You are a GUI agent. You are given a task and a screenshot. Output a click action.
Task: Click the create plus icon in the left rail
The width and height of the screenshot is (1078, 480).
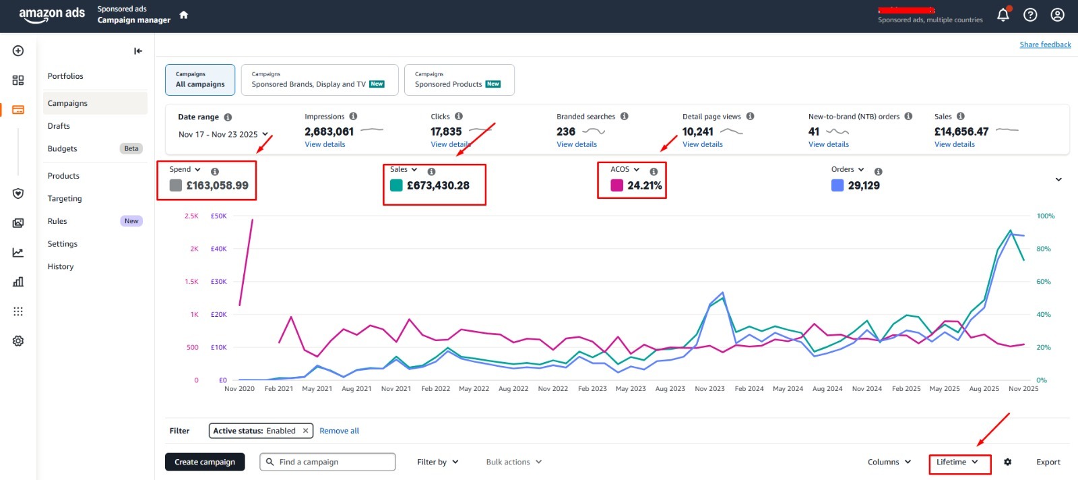(x=18, y=51)
